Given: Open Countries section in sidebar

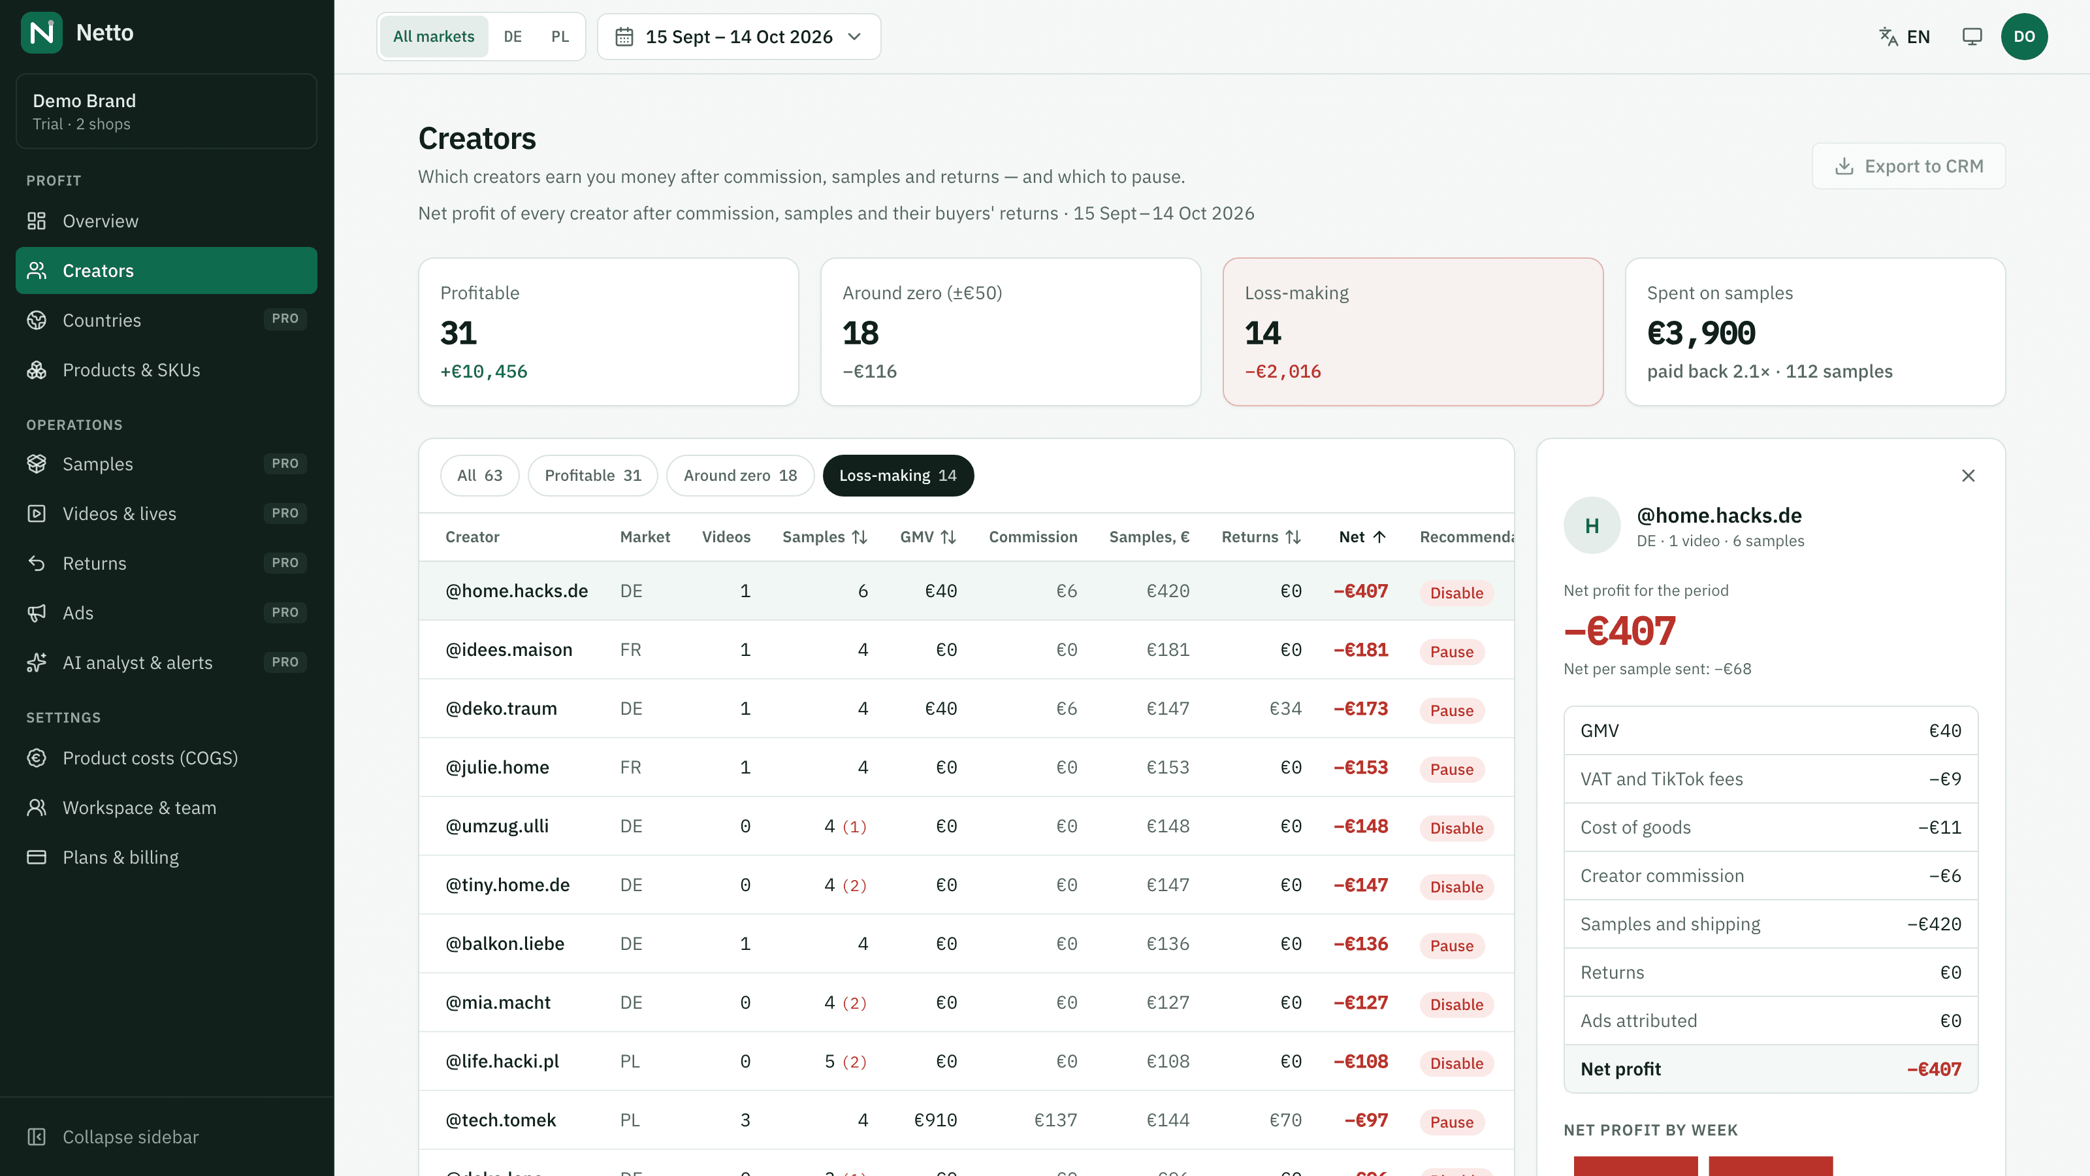Looking at the screenshot, I should (x=165, y=319).
